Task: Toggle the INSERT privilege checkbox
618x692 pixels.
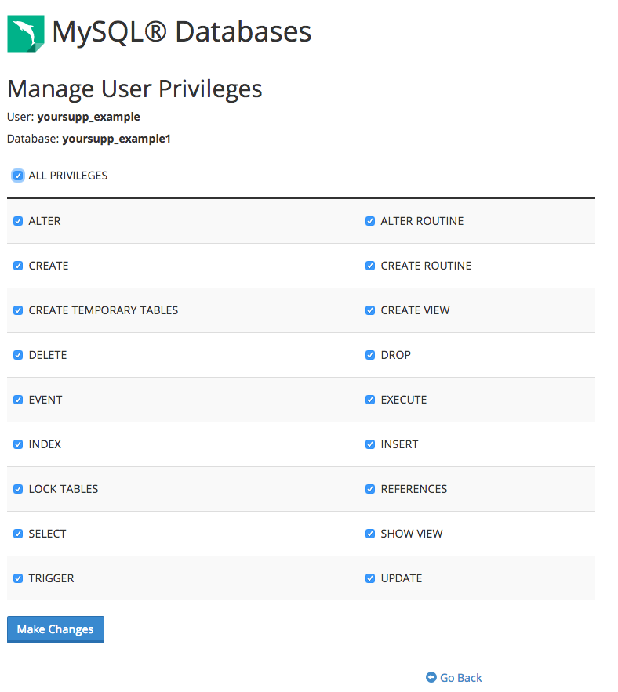Action: pyautogui.click(x=369, y=444)
